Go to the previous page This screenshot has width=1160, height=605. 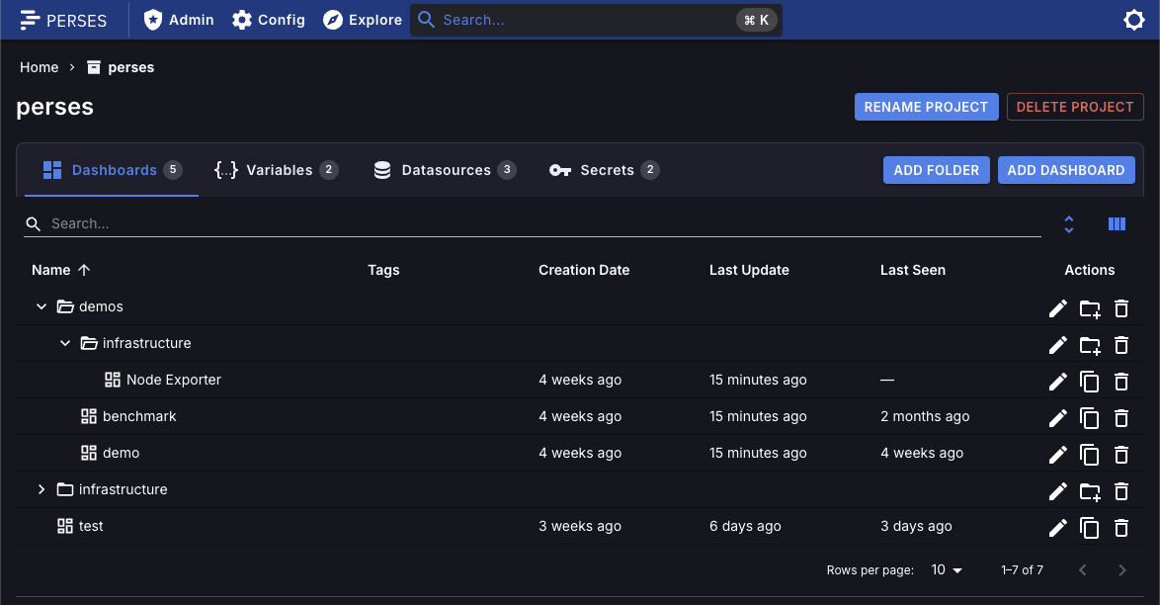(x=1083, y=569)
